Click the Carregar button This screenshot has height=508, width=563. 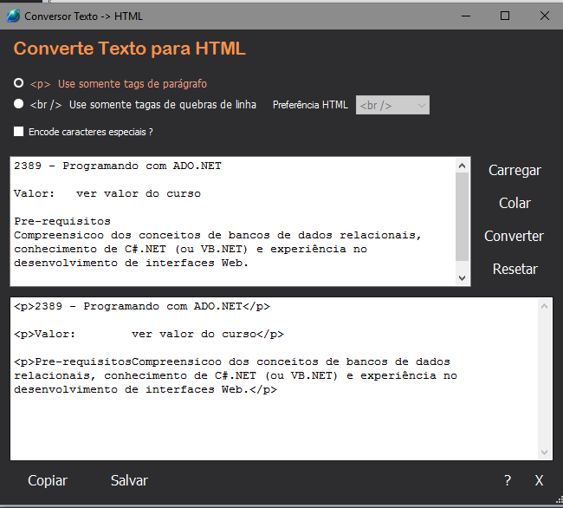pos(514,171)
